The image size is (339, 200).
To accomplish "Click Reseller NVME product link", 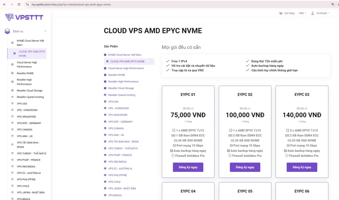I will click(x=117, y=75).
